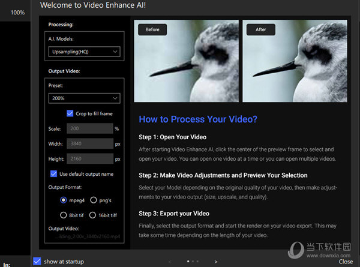The height and width of the screenshot is (267, 360).
Task: Select the 8bit tif output format
Action: tap(64, 215)
